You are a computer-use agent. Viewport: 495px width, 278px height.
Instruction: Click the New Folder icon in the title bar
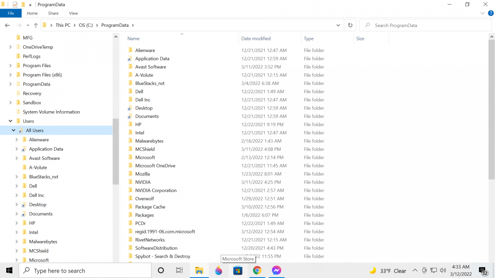(x=23, y=5)
